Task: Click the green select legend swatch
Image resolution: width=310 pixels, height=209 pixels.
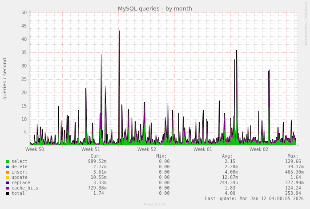Action: point(8,162)
